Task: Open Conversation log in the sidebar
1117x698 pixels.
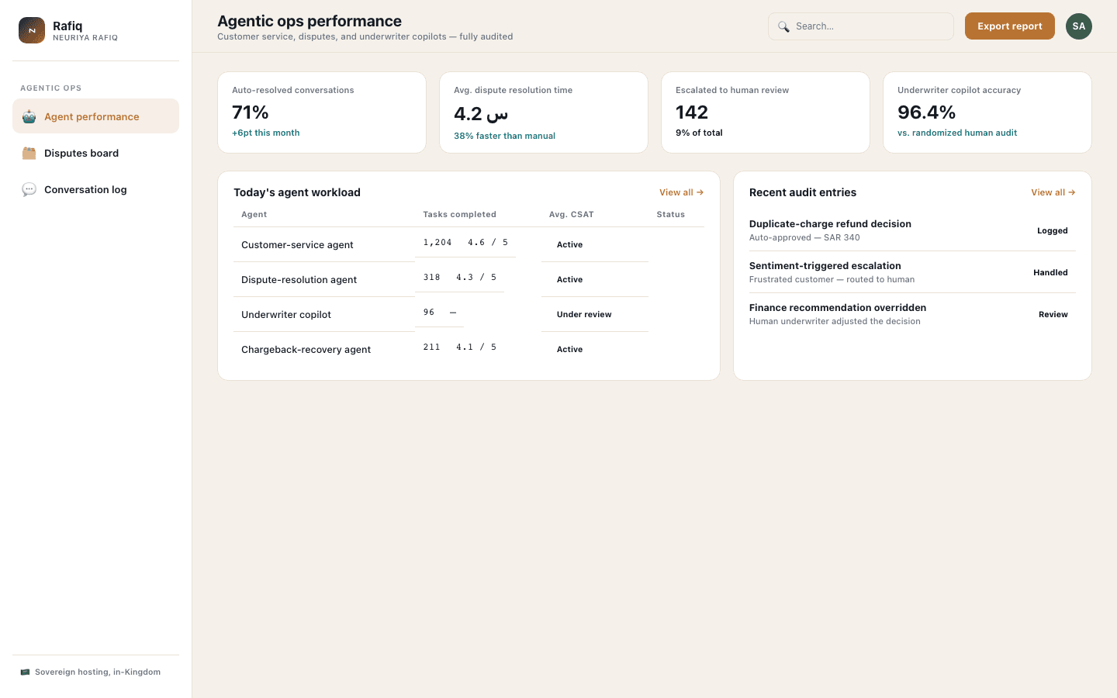Action: [95, 189]
